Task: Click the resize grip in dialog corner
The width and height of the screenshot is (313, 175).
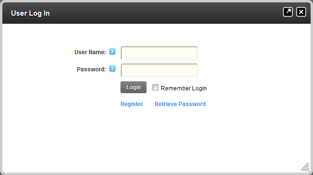Action: pyautogui.click(x=305, y=167)
